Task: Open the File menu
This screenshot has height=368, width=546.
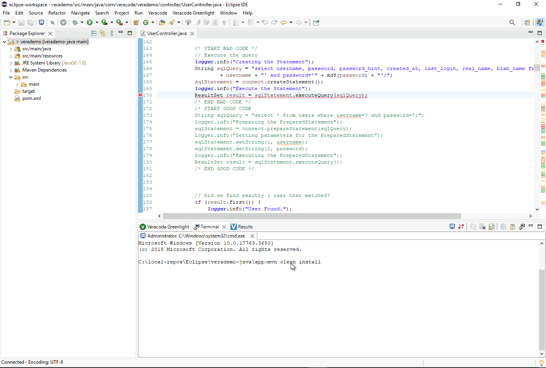Action: pos(6,13)
